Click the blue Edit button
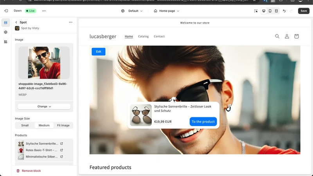This screenshot has height=176, width=313. point(99,52)
